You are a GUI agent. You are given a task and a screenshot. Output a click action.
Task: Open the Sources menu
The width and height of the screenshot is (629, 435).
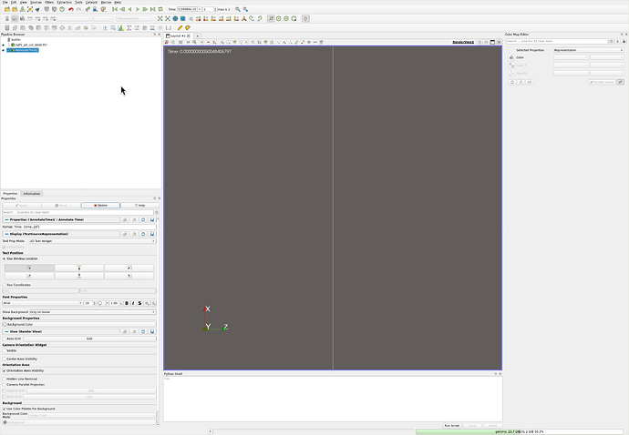tap(36, 3)
